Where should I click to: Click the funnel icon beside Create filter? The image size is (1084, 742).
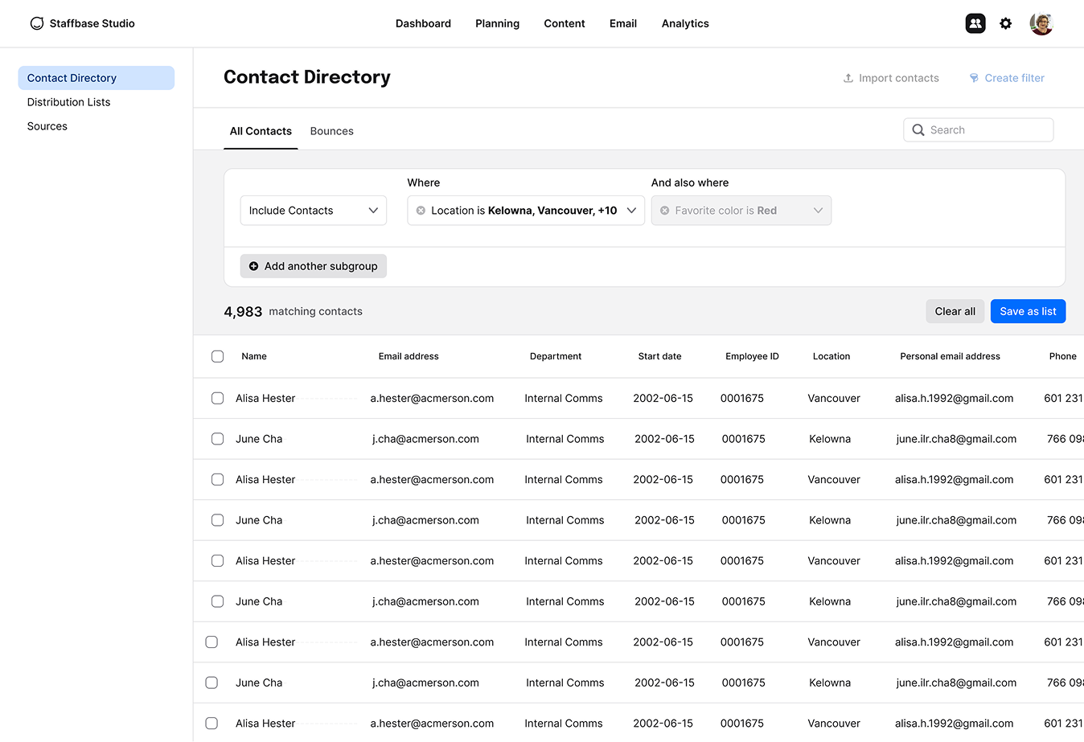[974, 78]
